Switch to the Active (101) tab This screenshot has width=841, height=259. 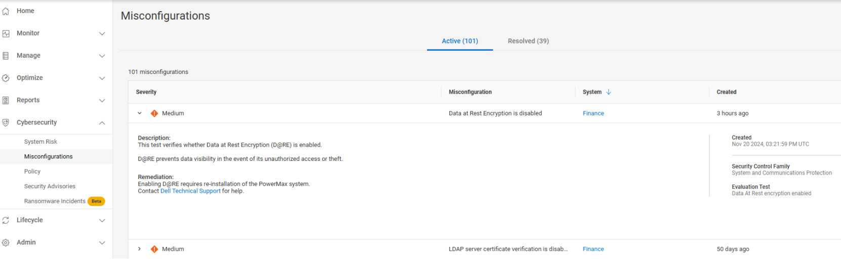460,41
